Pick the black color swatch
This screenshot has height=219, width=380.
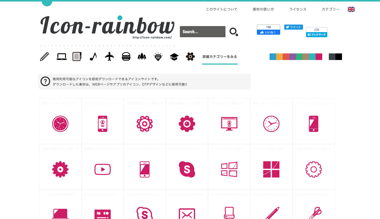click(x=339, y=57)
